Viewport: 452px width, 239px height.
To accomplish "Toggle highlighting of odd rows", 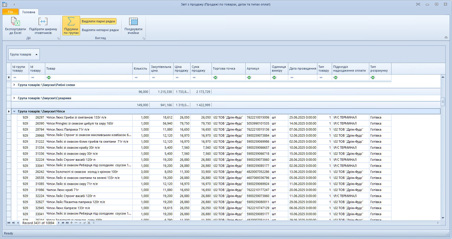I will pos(100,30).
